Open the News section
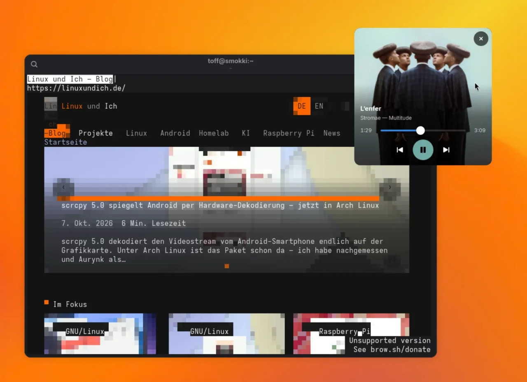Image resolution: width=527 pixels, height=382 pixels. click(332, 133)
